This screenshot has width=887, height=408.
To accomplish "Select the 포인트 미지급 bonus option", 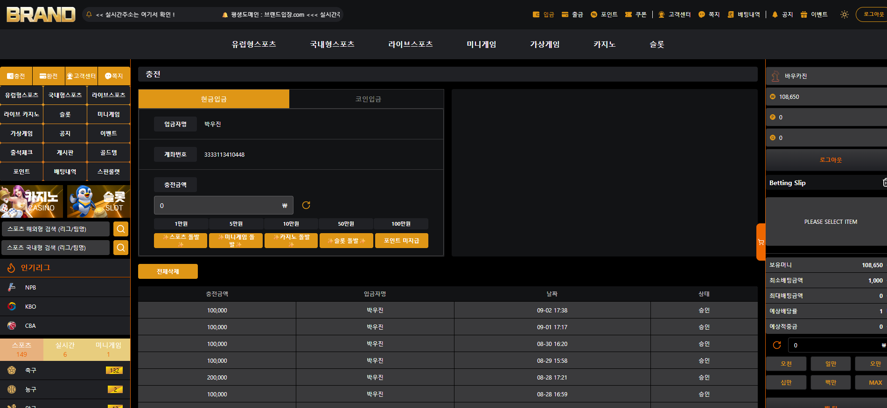I will 401,241.
